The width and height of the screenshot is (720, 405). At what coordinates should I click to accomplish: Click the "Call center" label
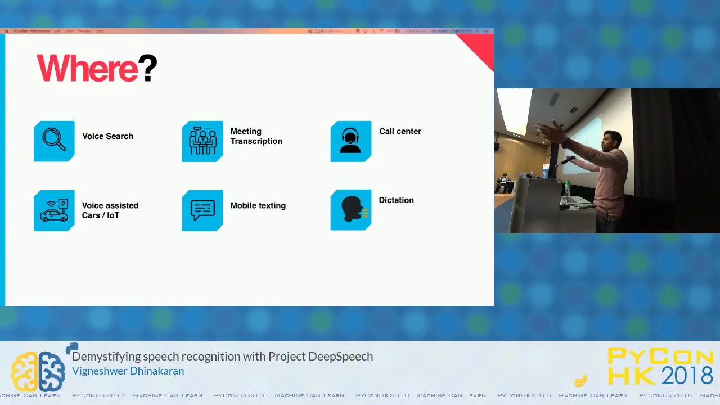pos(400,131)
